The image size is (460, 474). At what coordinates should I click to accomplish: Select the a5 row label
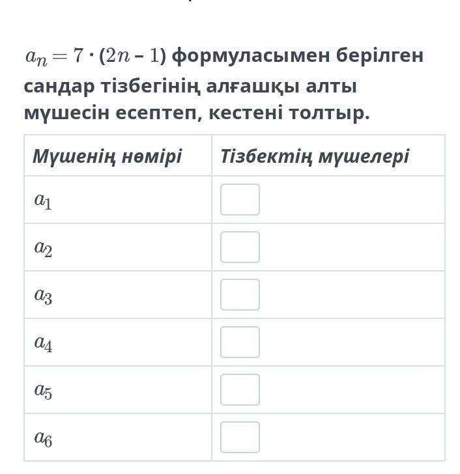click(x=43, y=391)
